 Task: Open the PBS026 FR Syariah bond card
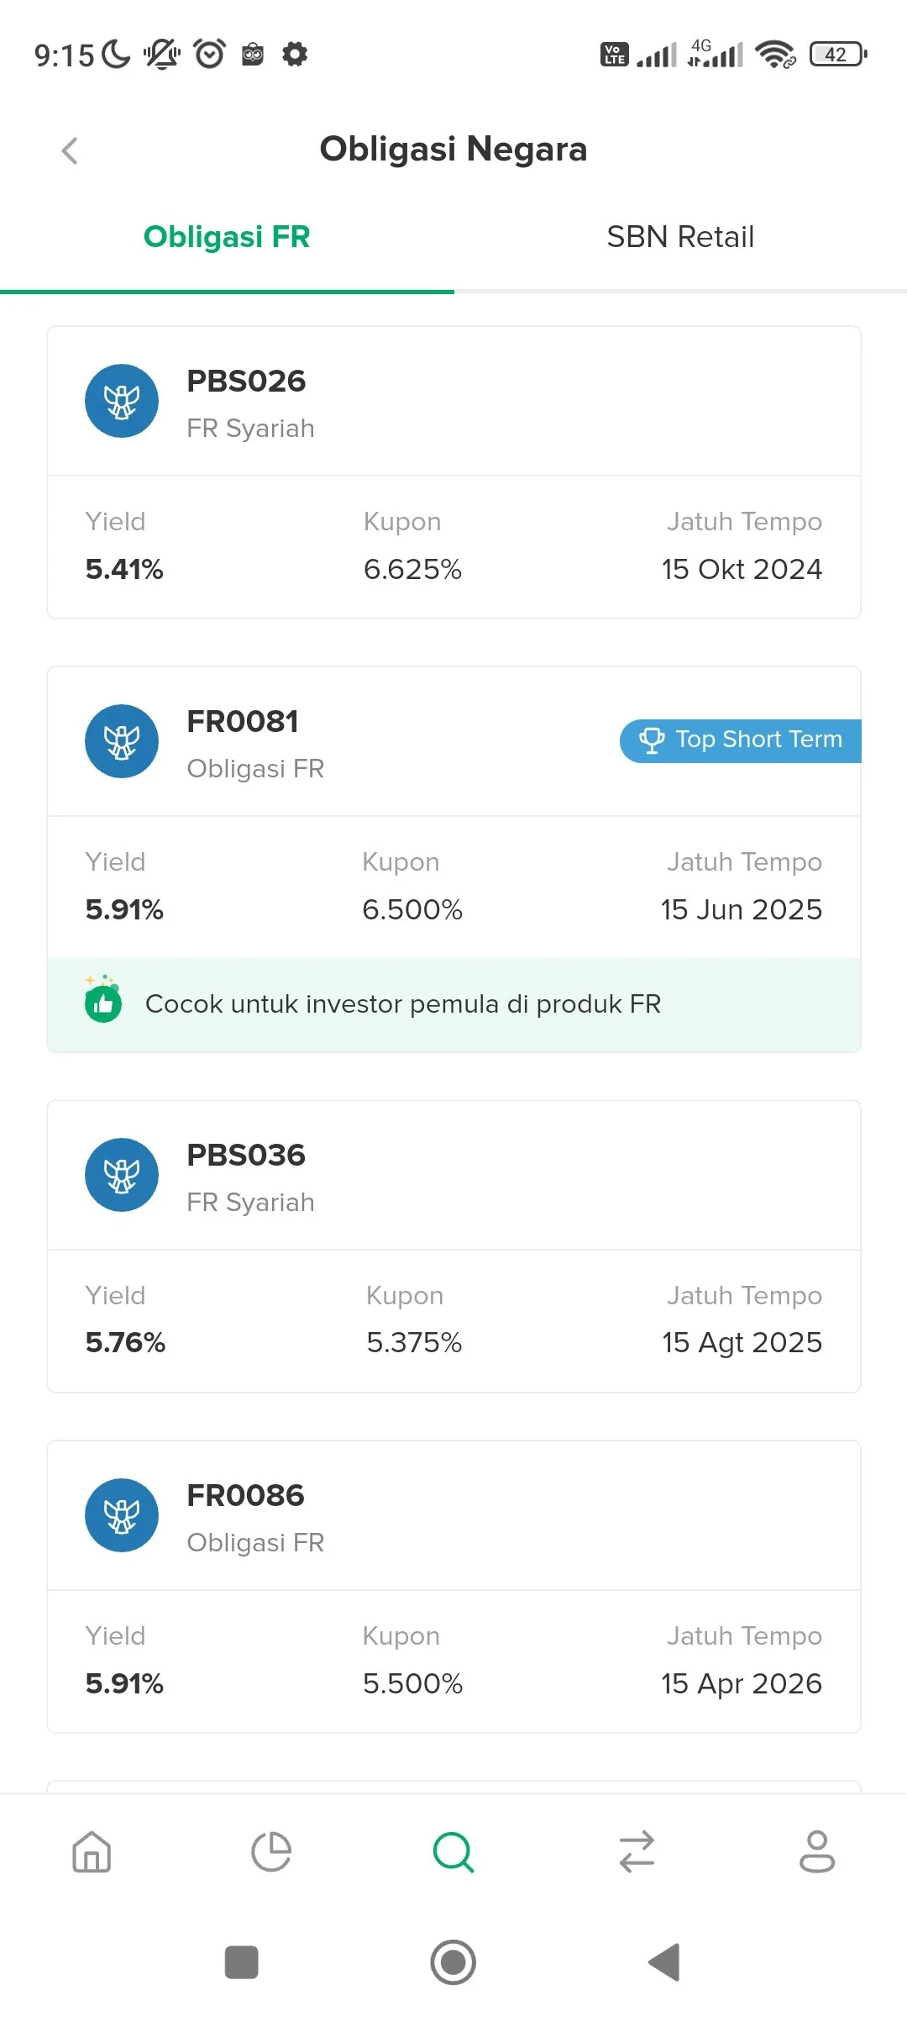453,472
